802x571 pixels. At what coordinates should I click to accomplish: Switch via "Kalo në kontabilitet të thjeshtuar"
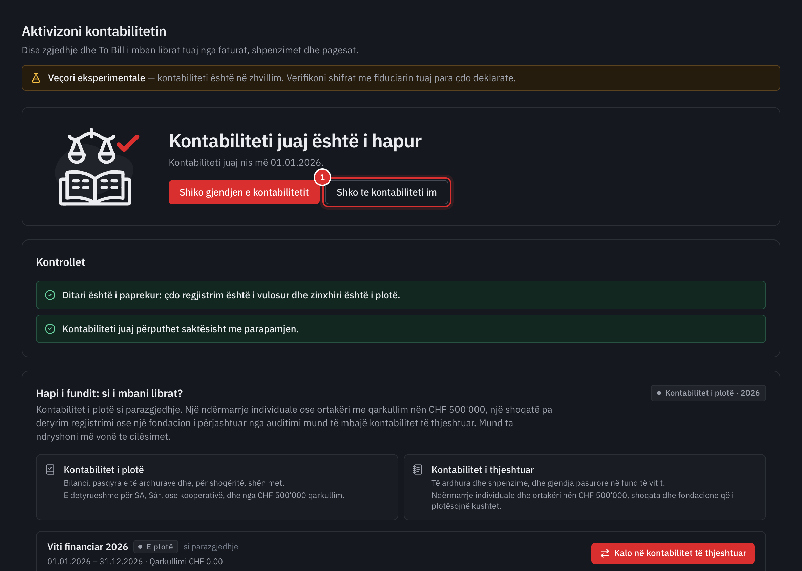[x=673, y=553]
